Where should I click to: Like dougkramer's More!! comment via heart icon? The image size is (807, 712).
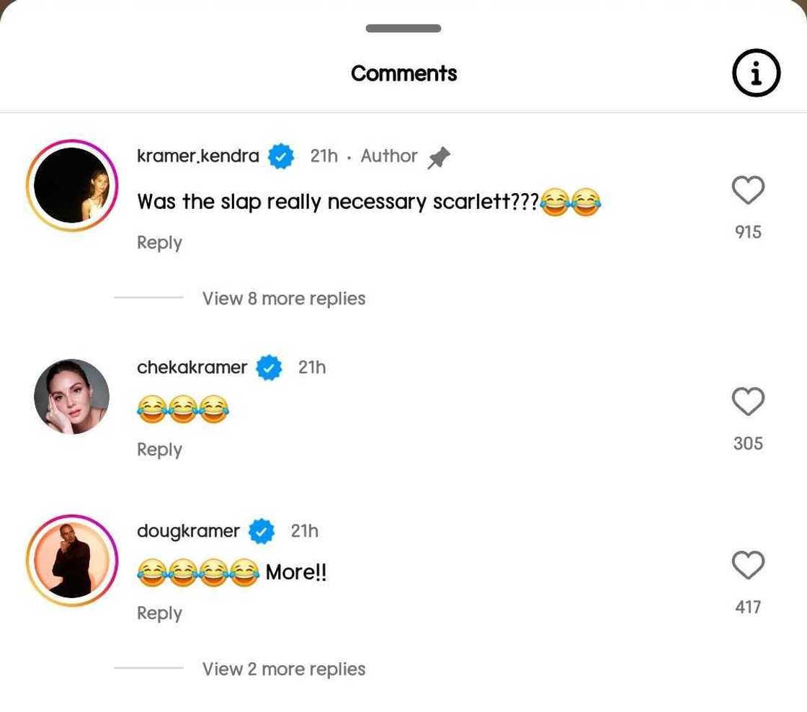(747, 564)
